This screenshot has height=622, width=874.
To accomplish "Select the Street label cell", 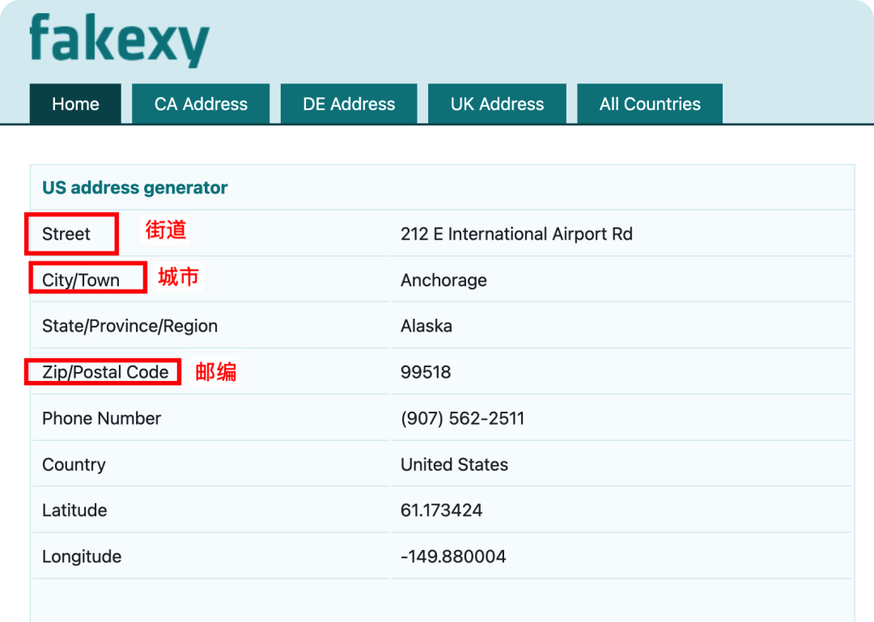I will pos(66,234).
